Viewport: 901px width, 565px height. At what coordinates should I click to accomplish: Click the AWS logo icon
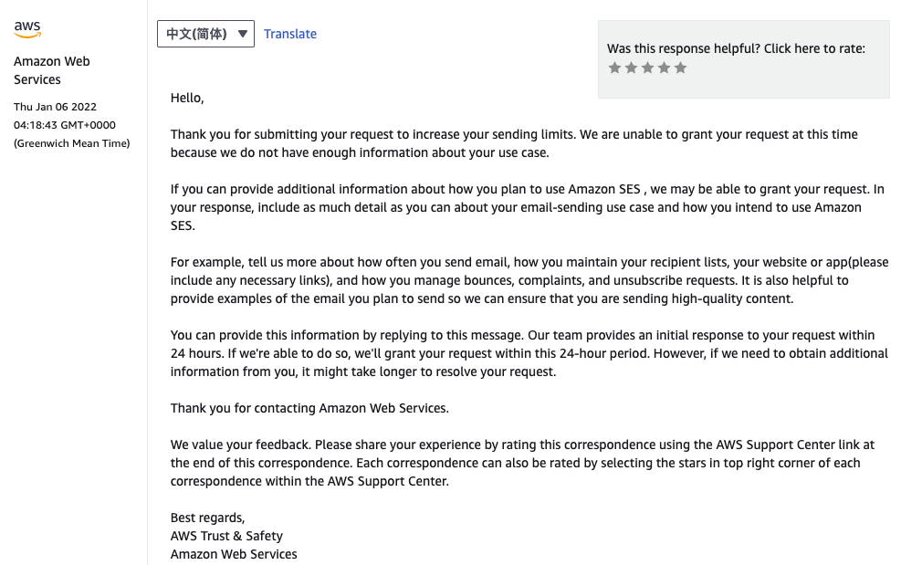[26, 29]
